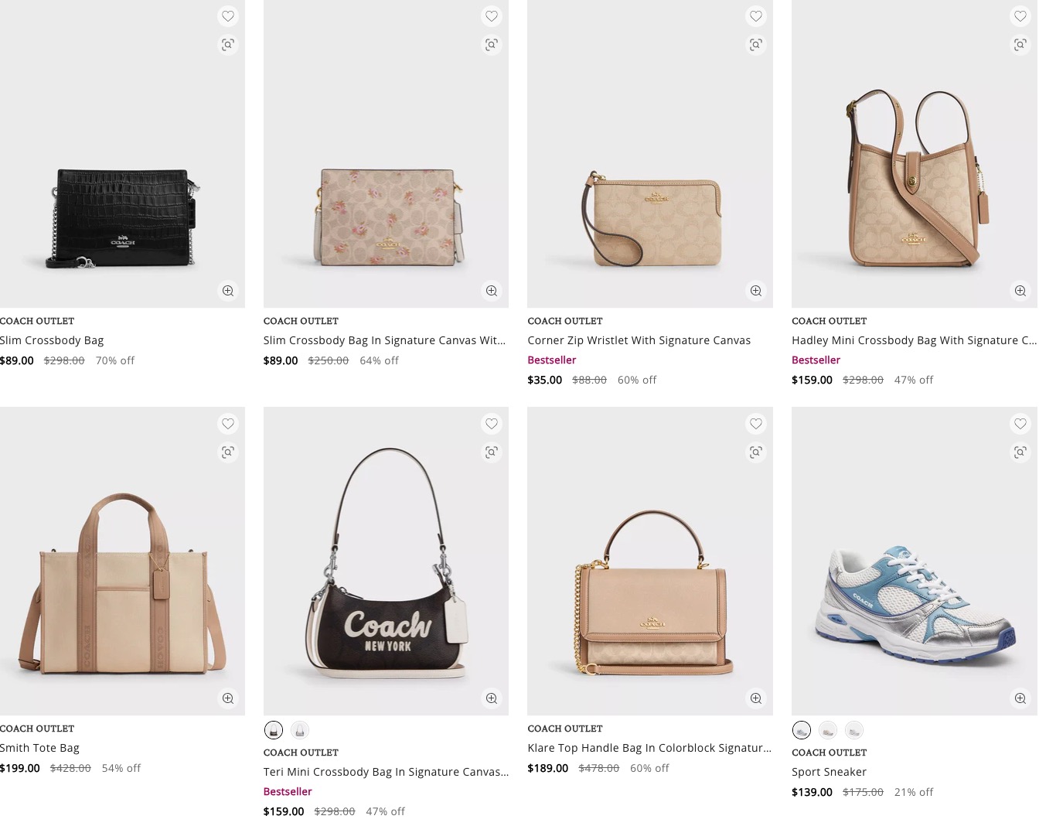This screenshot has height=826, width=1039.
Task: Click visual search icon on Teri Mini Crossbody
Action: [x=492, y=452]
